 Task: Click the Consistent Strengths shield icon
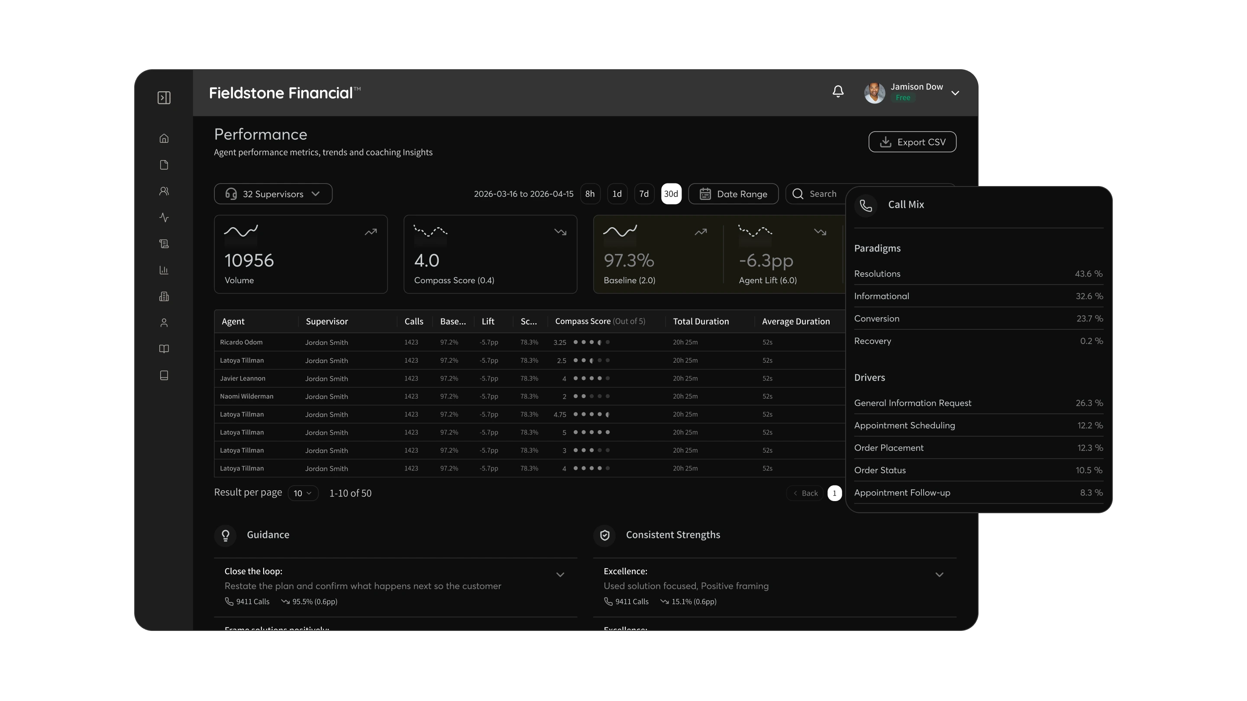click(604, 535)
